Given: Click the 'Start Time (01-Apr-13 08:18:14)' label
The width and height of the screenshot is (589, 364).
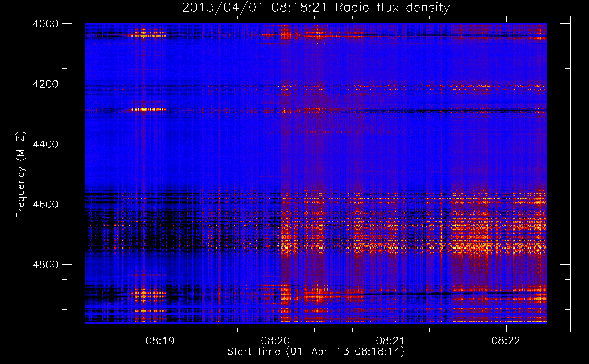Looking at the screenshot, I should pos(316,352).
